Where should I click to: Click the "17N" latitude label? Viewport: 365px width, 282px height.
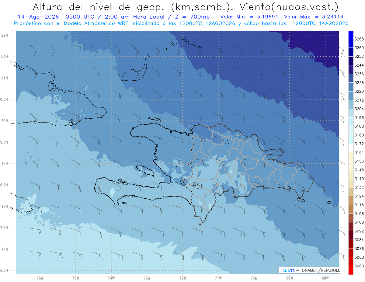[5, 249]
